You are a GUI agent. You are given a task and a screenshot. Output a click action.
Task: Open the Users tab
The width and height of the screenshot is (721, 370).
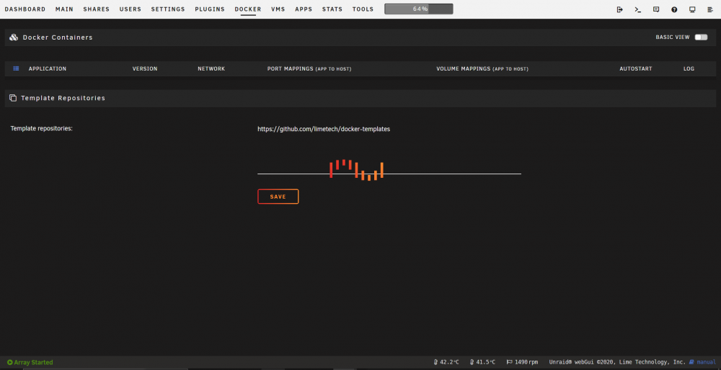(x=131, y=9)
